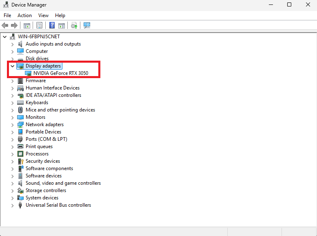
Task: Select the Portable Devices label
Action: coord(44,132)
